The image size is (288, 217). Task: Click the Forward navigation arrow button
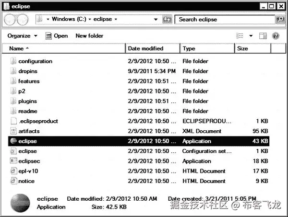pos(23,20)
